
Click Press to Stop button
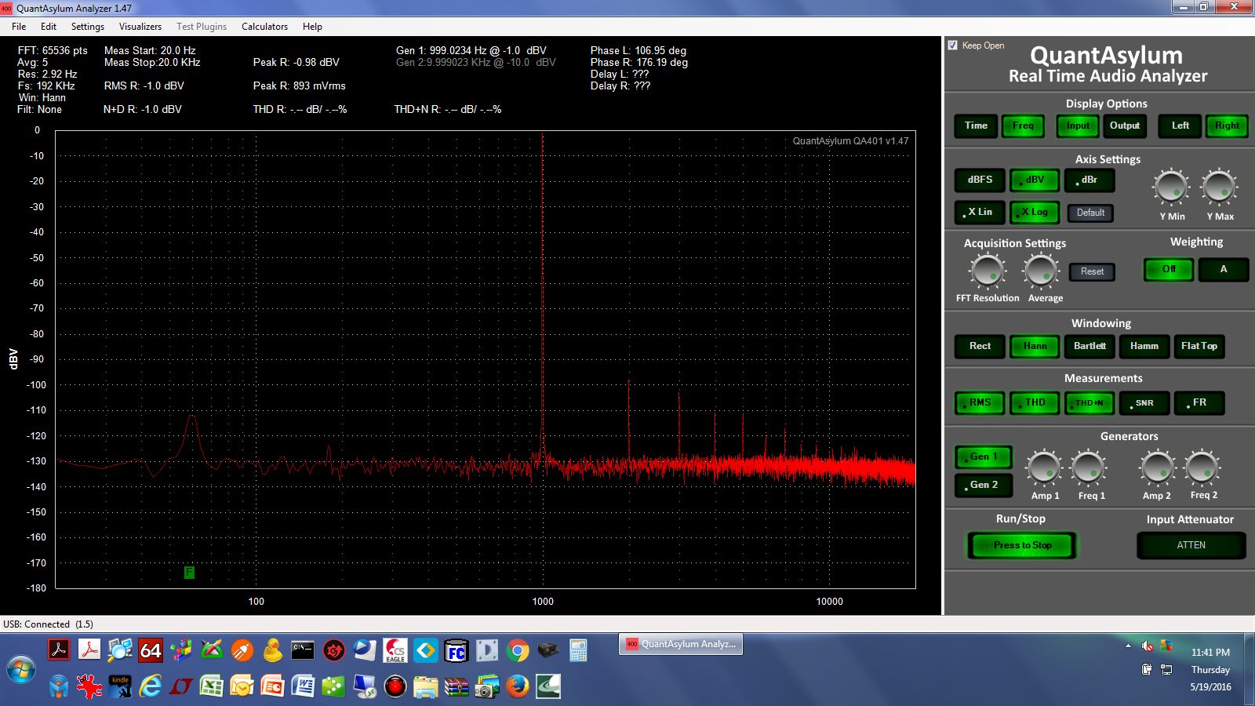(1022, 545)
